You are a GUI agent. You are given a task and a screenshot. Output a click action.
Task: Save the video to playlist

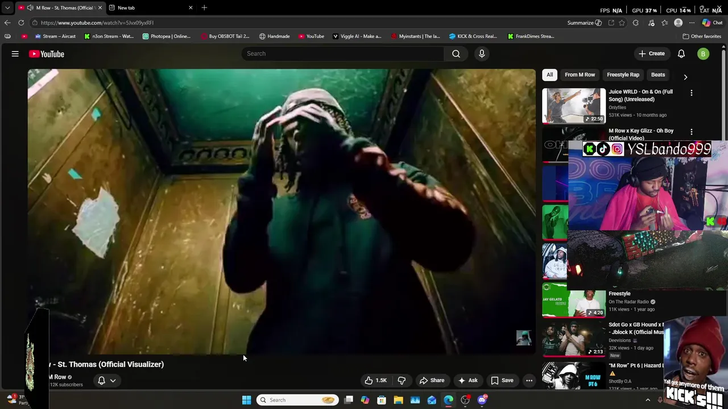pyautogui.click(x=502, y=381)
